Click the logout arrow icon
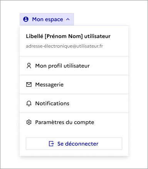148x169 pixels. click(x=51, y=144)
